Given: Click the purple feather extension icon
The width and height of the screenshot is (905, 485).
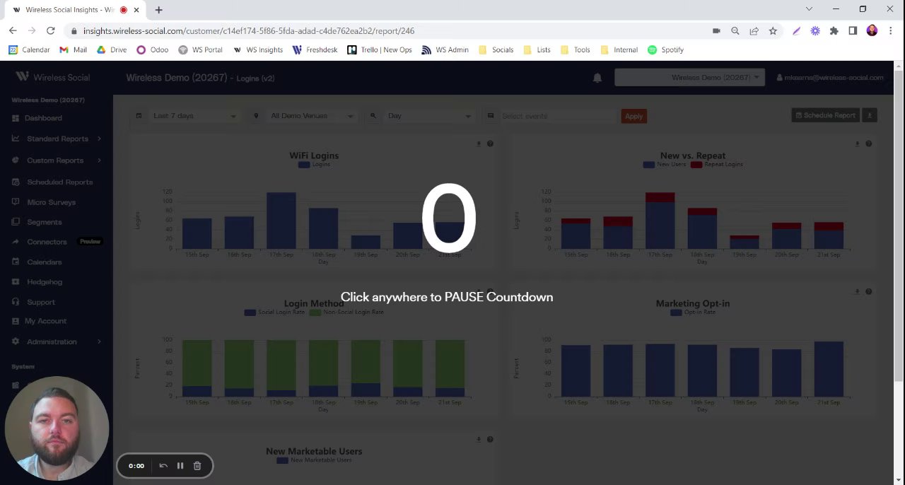Looking at the screenshot, I should pyautogui.click(x=796, y=31).
